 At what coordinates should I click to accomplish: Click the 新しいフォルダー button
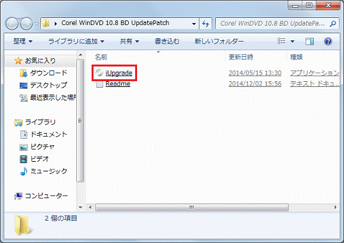(x=219, y=41)
